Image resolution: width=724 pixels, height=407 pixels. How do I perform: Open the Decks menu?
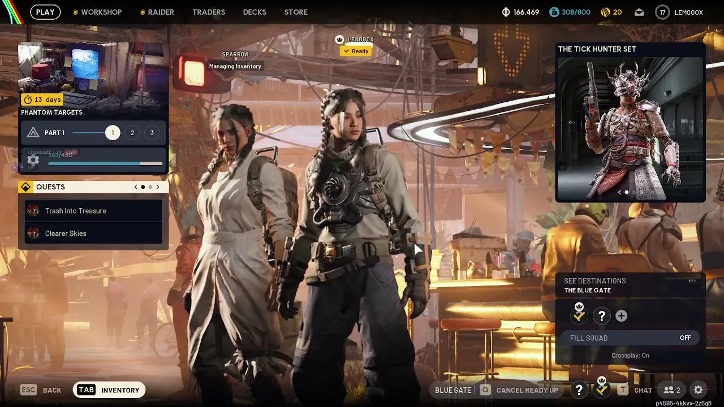[x=255, y=12]
